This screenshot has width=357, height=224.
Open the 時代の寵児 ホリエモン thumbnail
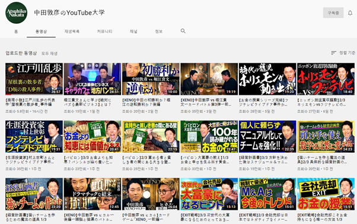[267, 79]
